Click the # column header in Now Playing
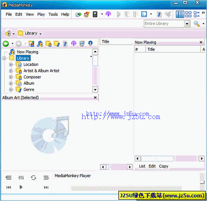 [140, 49]
